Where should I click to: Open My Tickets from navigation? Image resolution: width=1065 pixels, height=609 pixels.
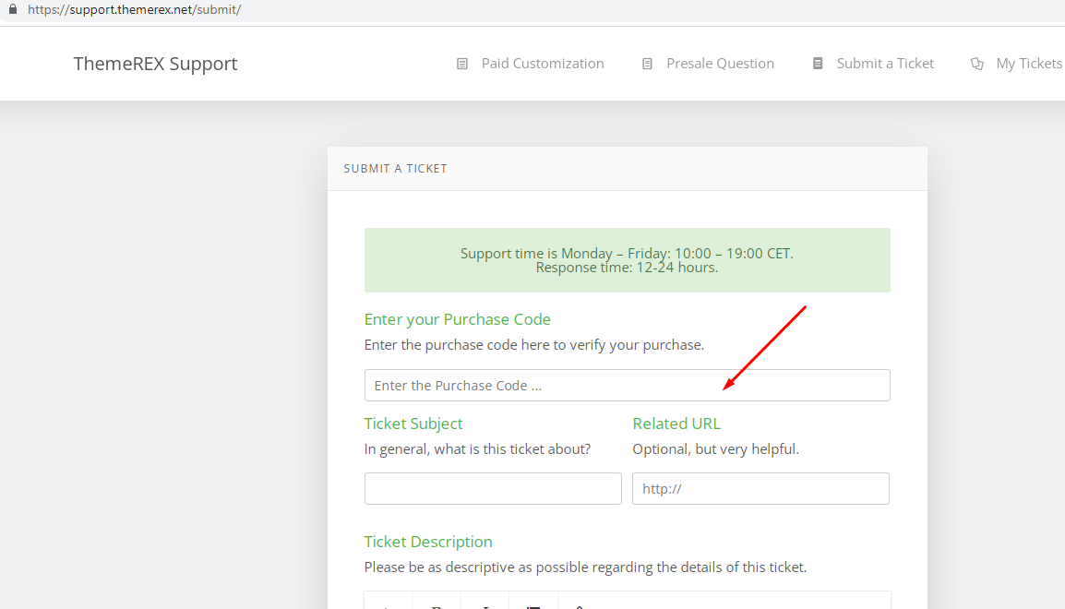point(1029,63)
